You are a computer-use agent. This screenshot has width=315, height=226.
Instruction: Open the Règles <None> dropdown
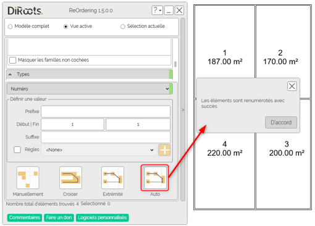(x=99, y=150)
